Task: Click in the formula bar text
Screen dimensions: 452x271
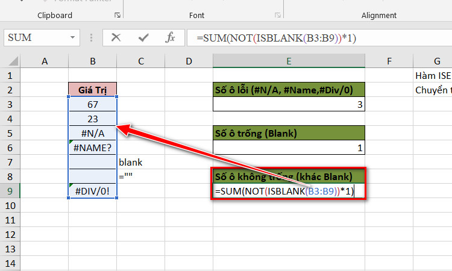Action: tap(276, 38)
